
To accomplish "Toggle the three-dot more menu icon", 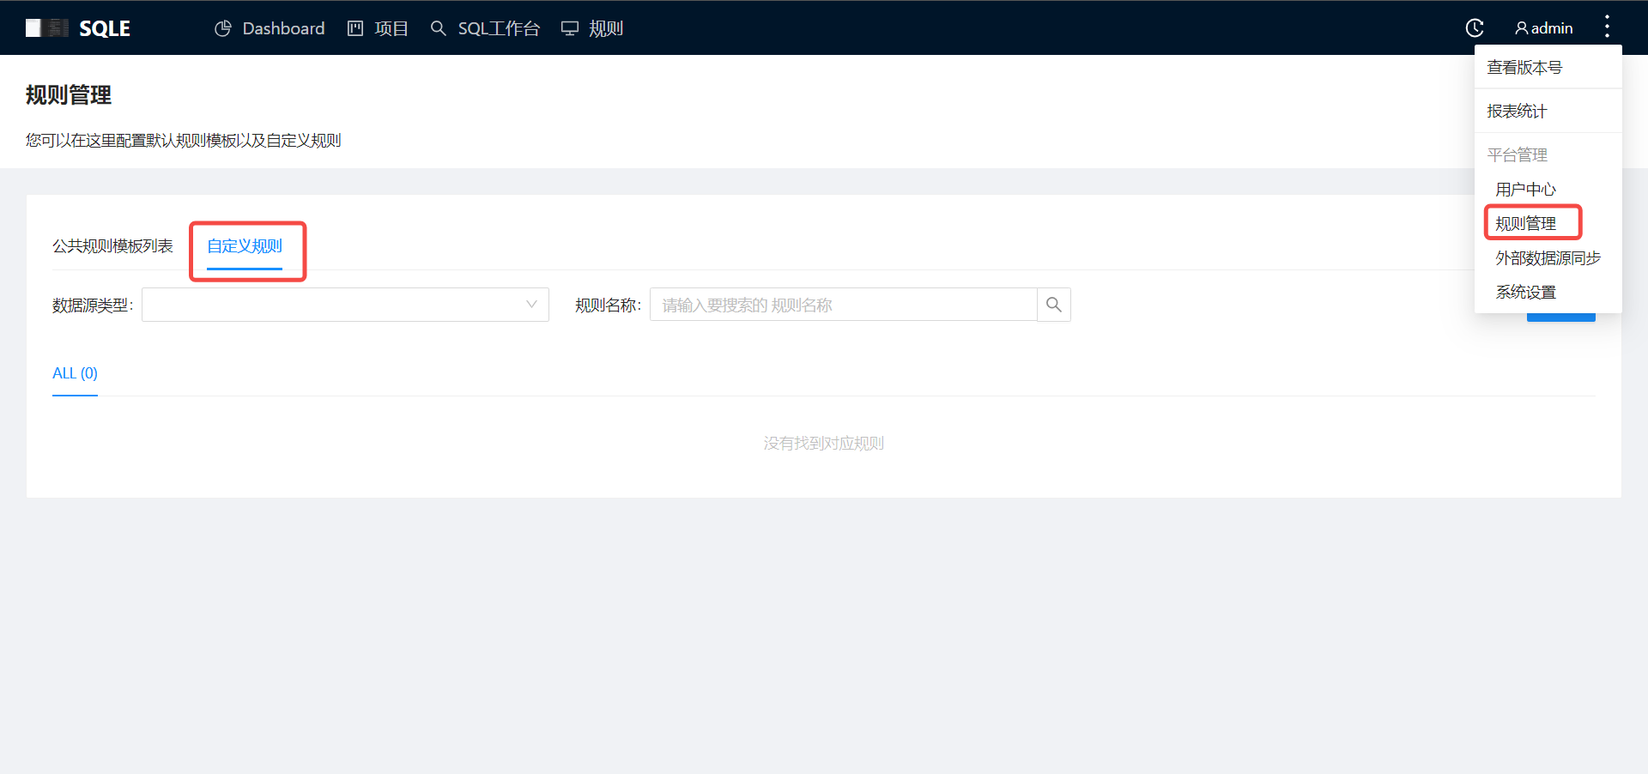I will [1607, 27].
